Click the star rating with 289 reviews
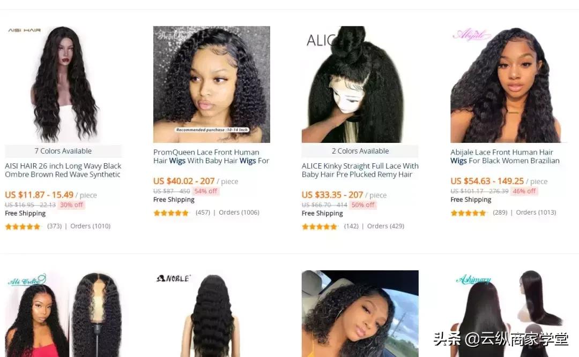Viewport: 579px width, 357px height. click(468, 213)
